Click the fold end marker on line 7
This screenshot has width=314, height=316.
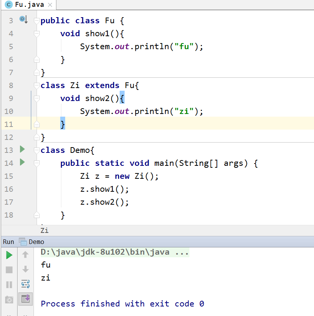(37, 72)
